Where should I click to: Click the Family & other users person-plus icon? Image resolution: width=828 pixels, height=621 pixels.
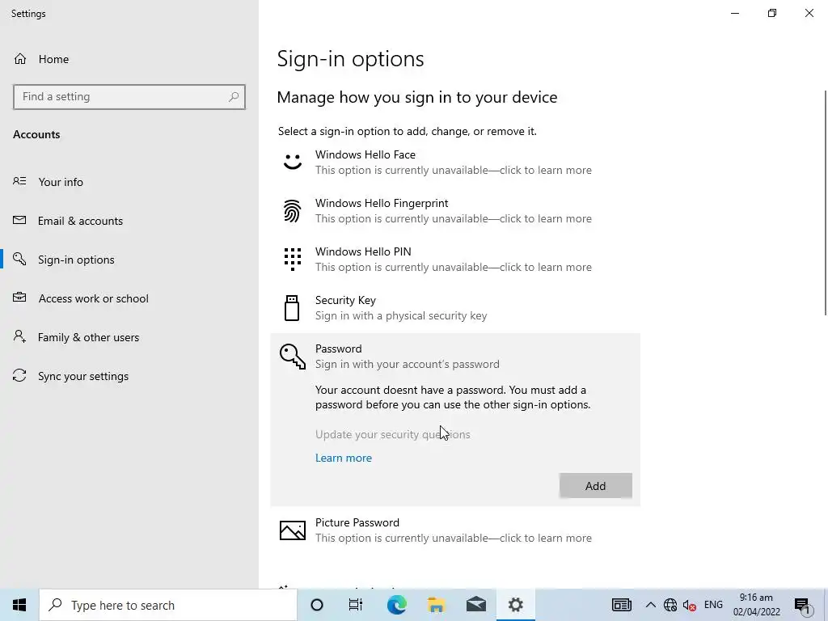(19, 337)
